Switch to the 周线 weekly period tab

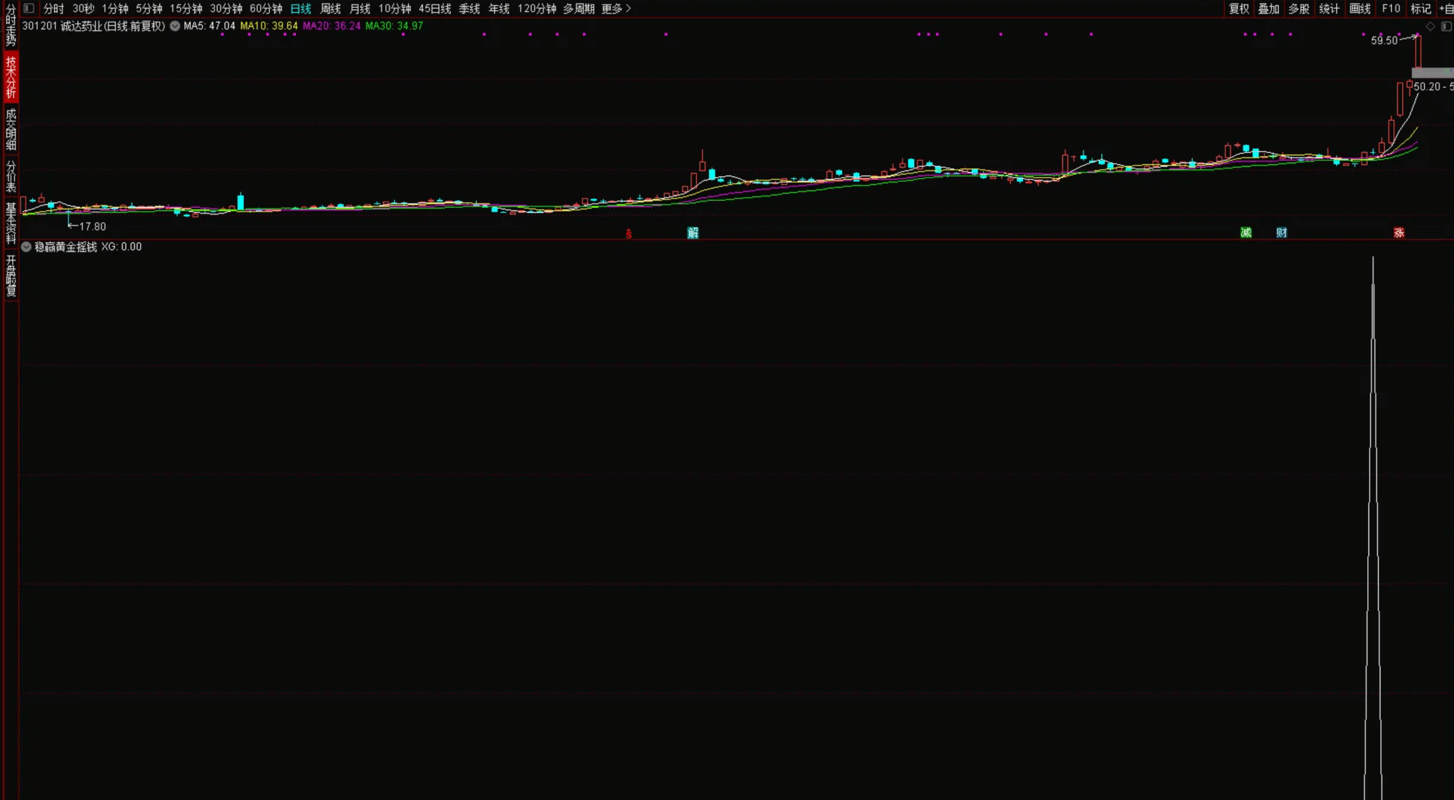[330, 9]
